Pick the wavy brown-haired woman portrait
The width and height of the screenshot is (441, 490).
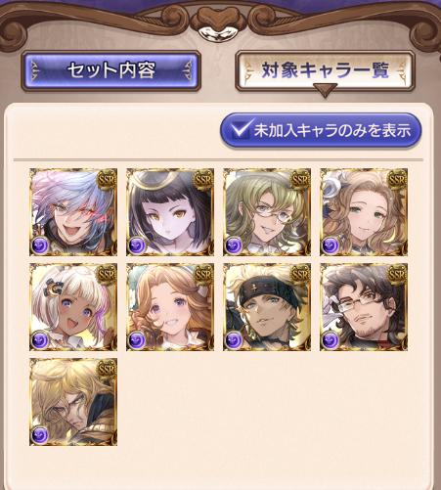point(364,212)
